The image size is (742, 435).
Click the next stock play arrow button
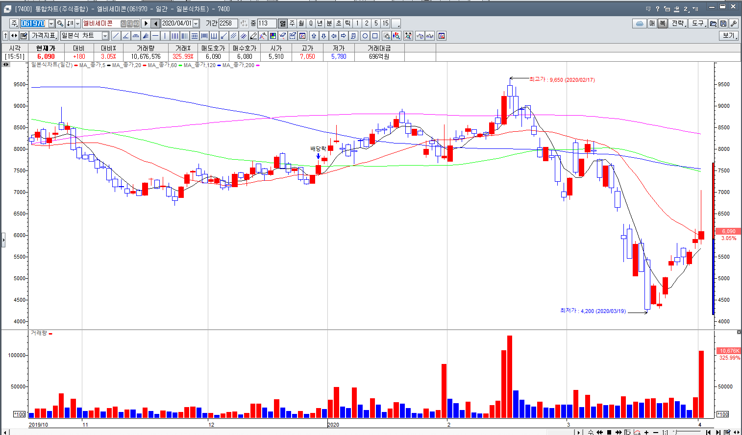coord(146,24)
